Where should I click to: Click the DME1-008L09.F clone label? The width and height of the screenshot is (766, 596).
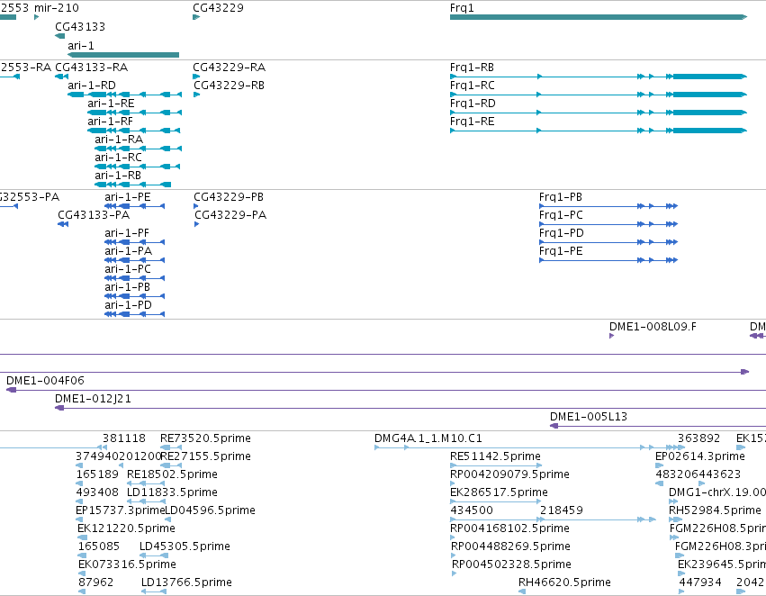tap(653, 327)
